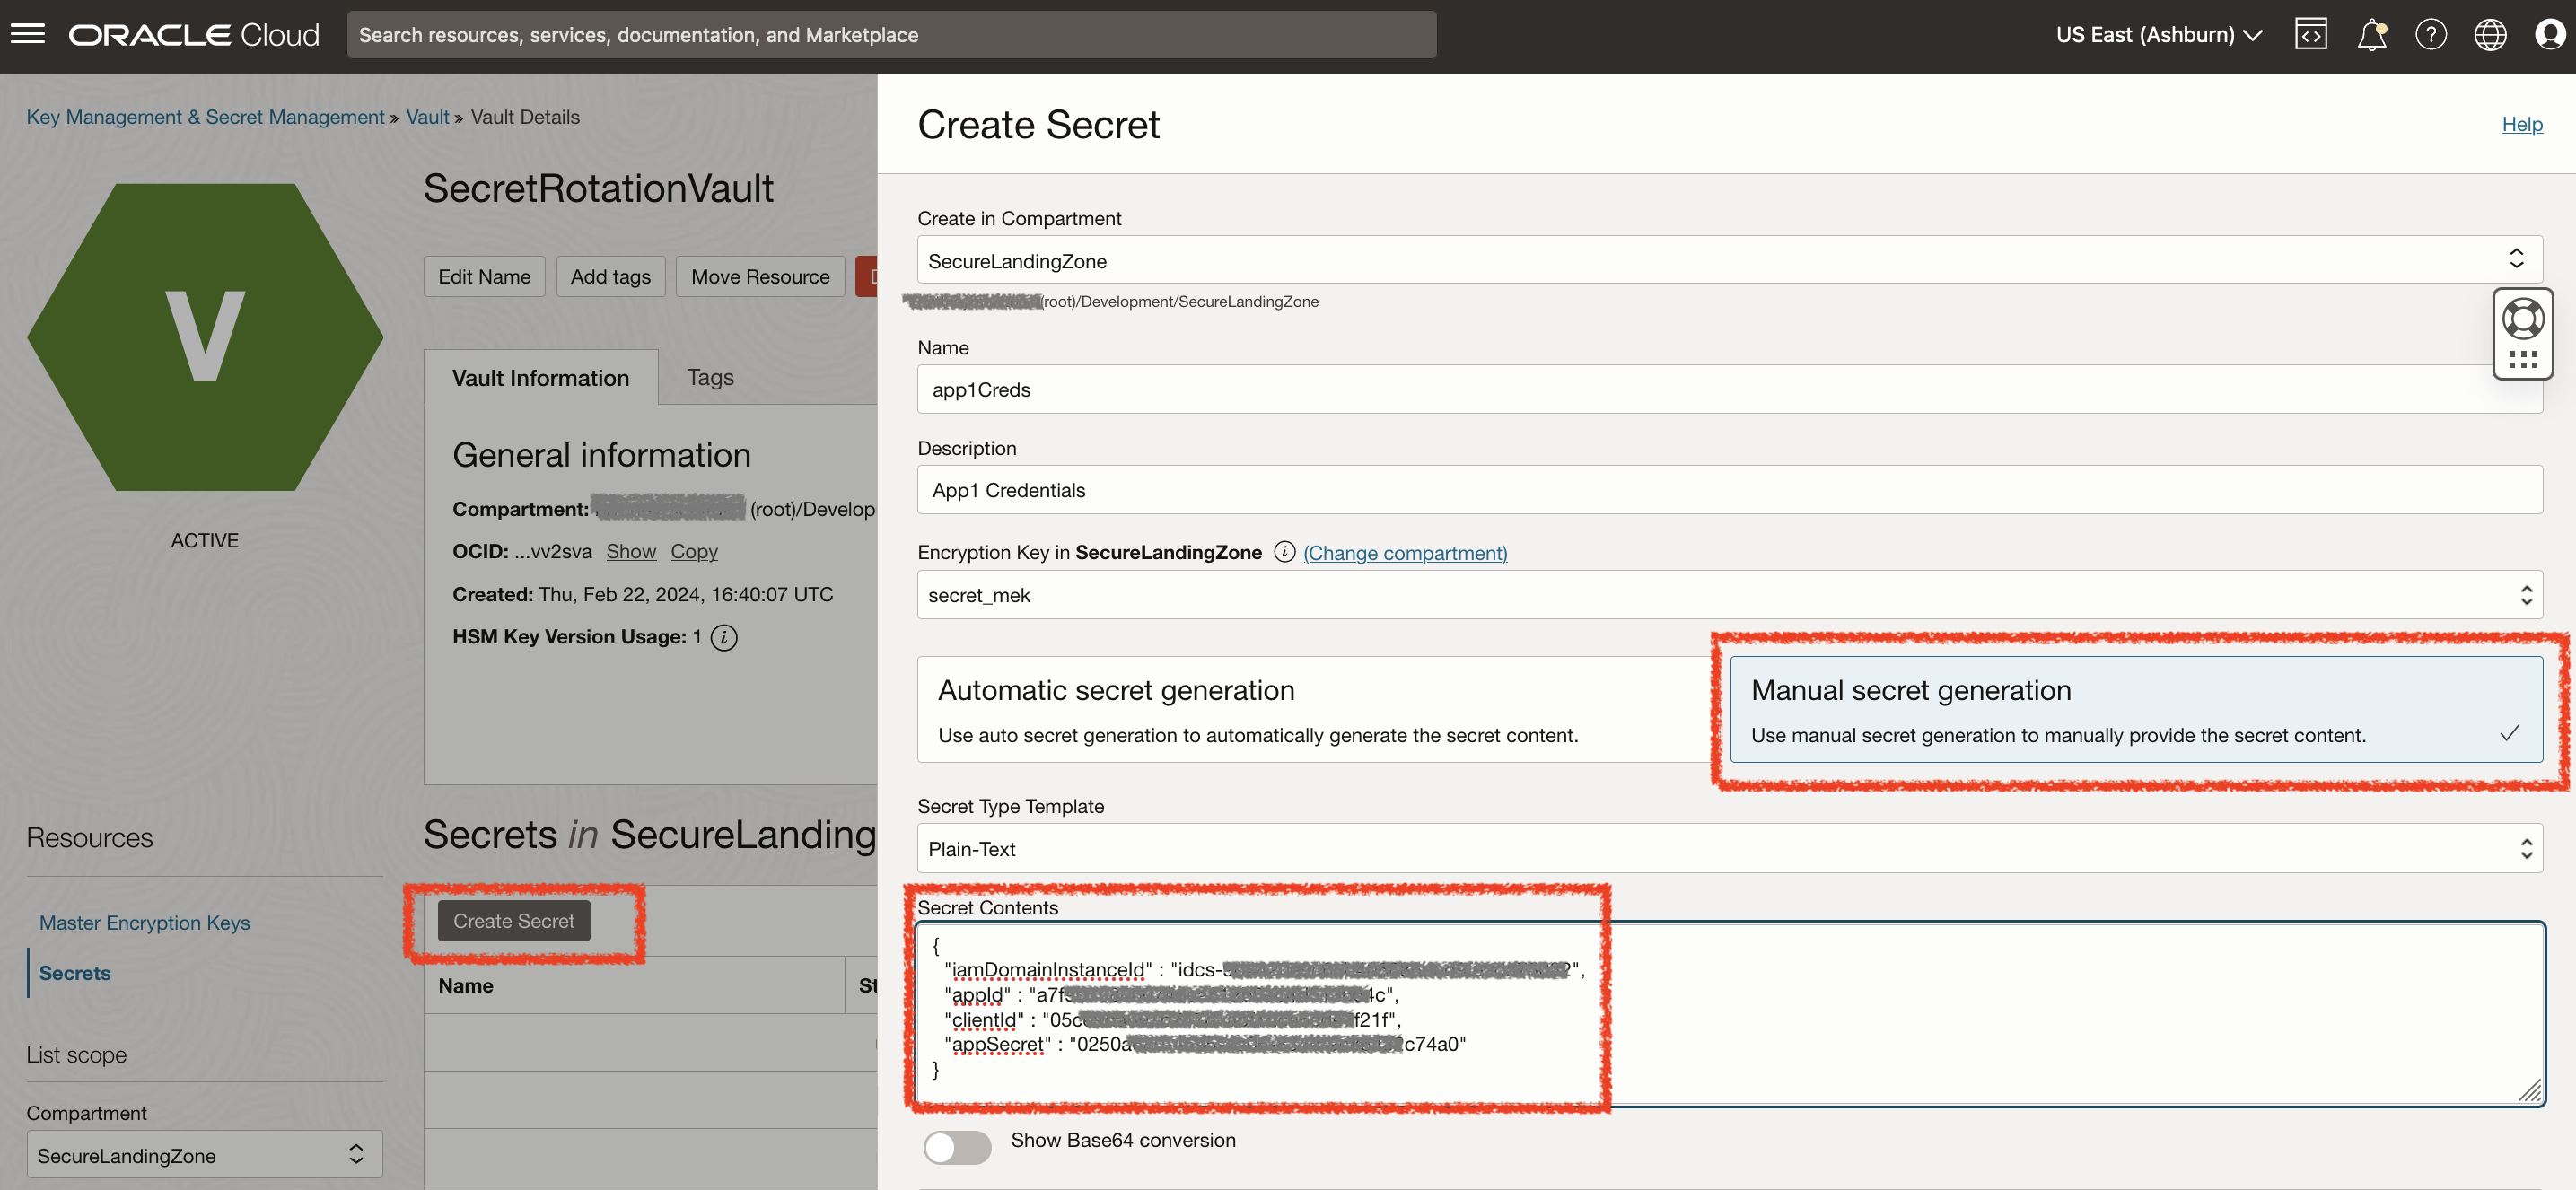
Task: Open the notifications bell
Action: 2371,34
